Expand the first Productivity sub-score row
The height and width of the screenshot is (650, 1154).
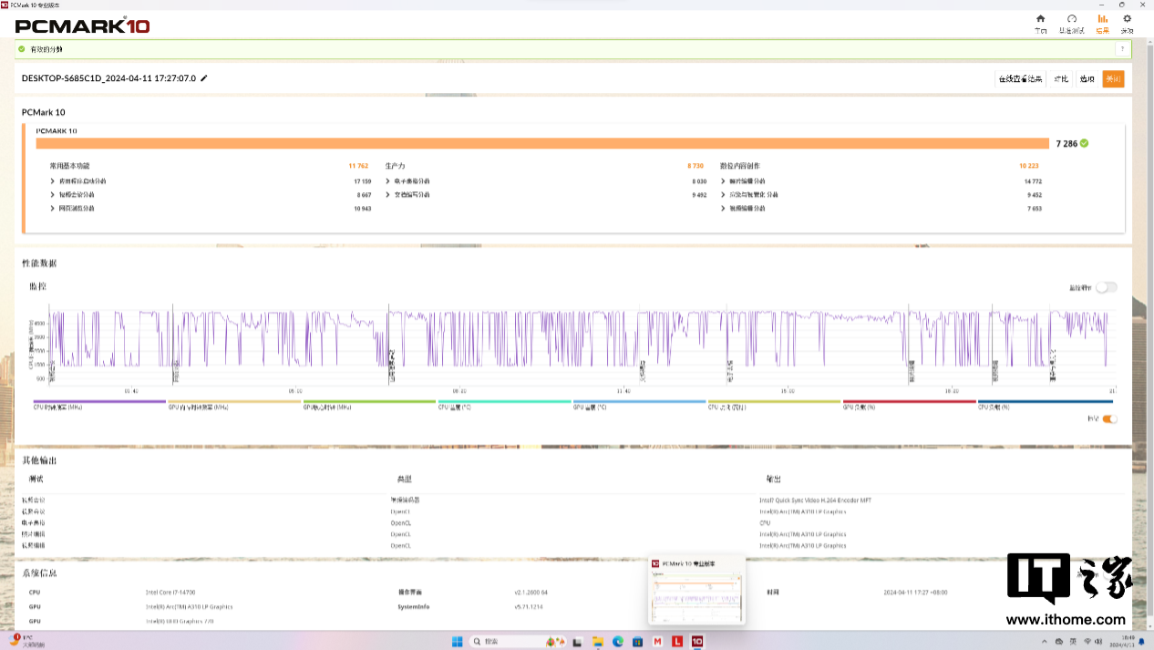[x=388, y=181]
